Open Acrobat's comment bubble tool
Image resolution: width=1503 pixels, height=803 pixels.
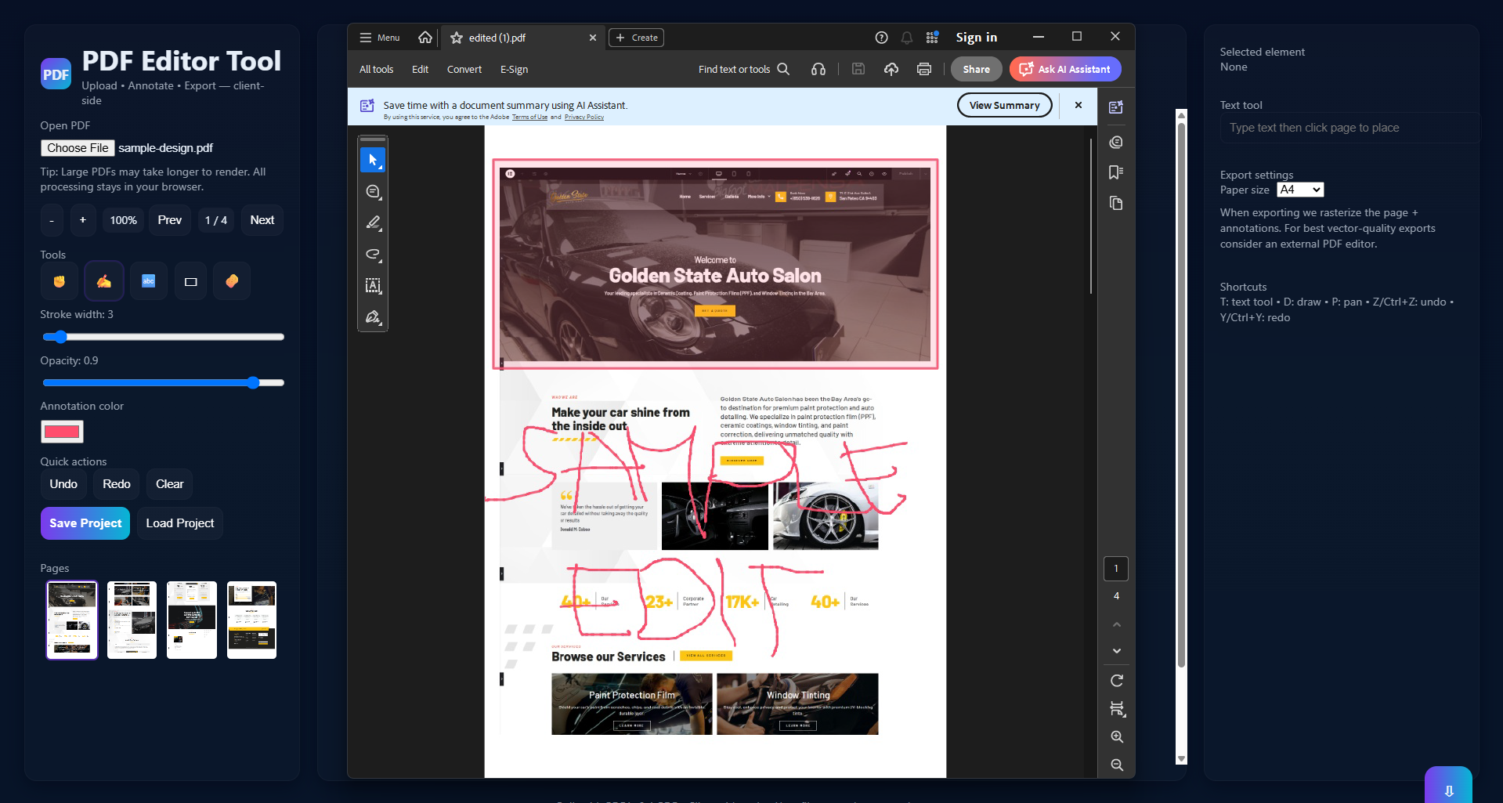point(373,192)
